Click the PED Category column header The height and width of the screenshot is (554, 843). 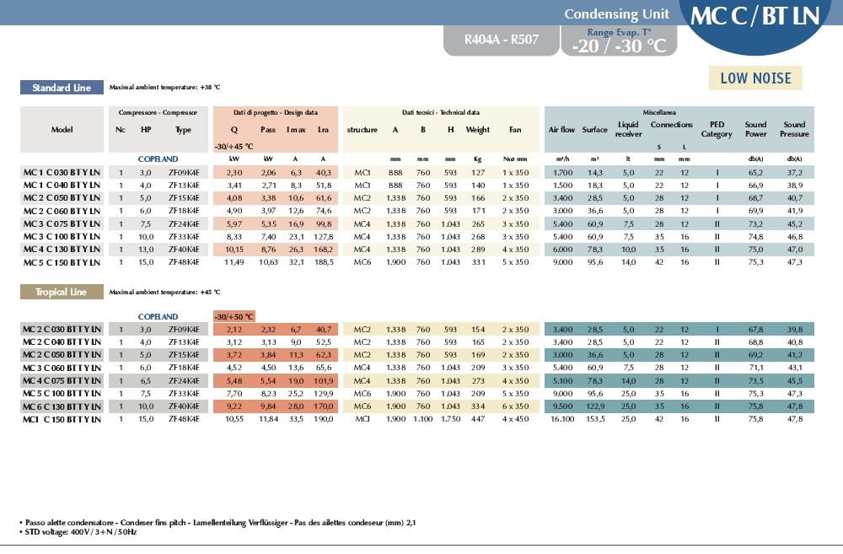717,130
